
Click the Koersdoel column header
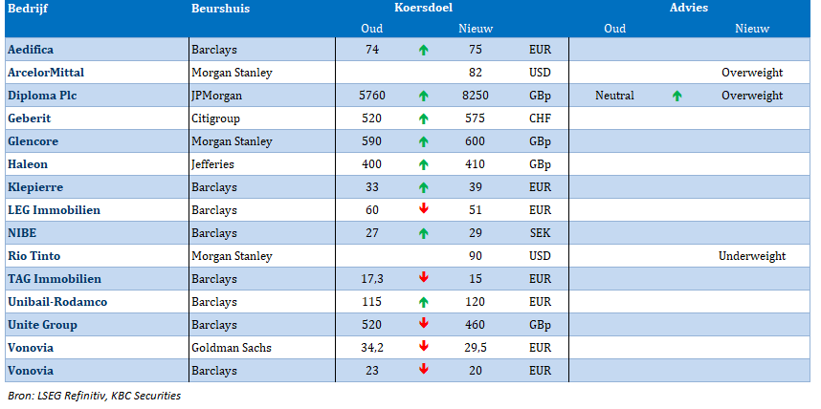[423, 8]
